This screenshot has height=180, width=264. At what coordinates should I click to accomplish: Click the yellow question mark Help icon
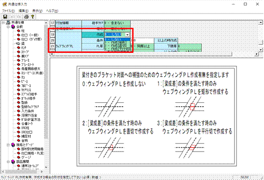[32, 16]
